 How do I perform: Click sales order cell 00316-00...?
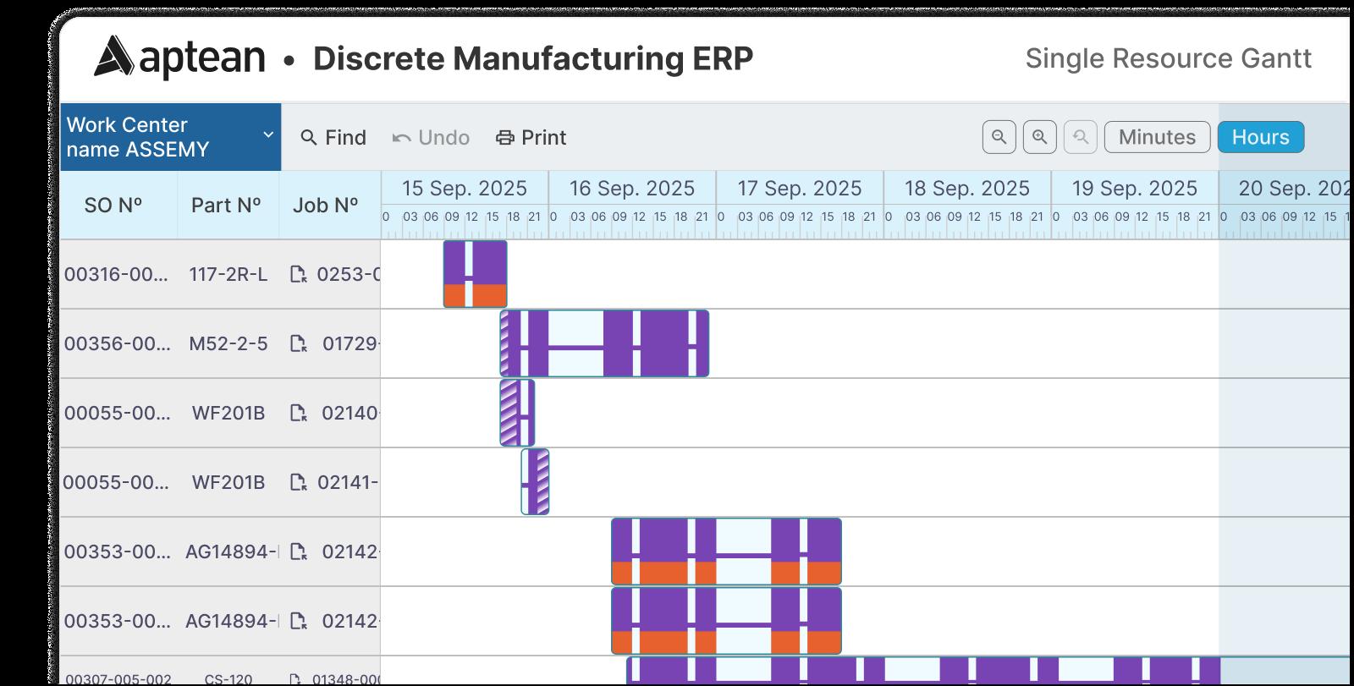click(117, 274)
